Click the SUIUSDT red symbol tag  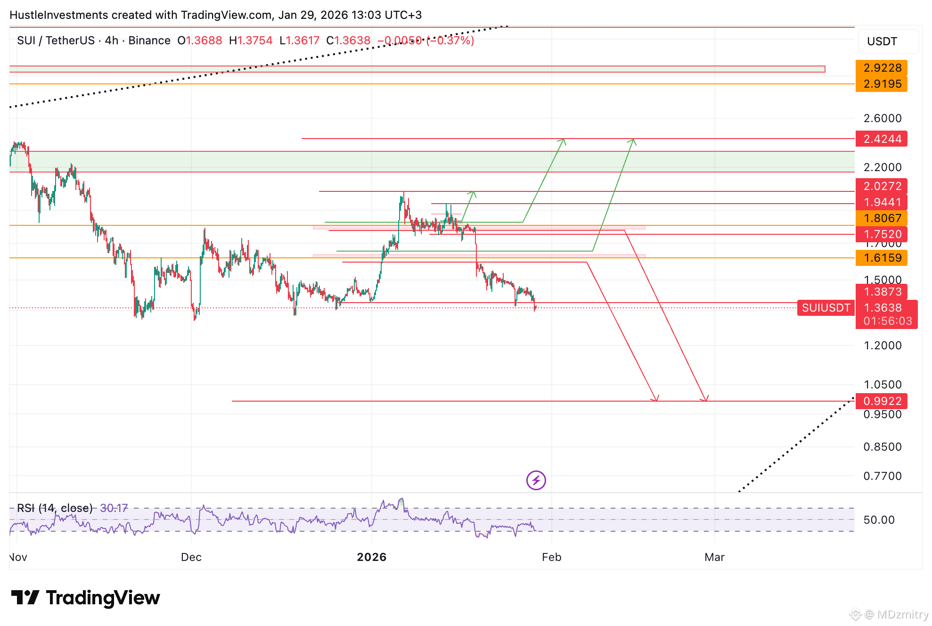tap(826, 308)
